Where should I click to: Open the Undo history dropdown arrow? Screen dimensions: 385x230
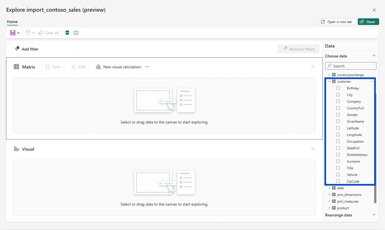[33, 33]
